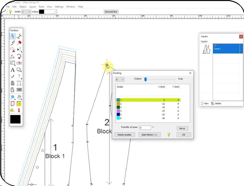Image resolution: width=244 pixels, height=186 pixels.
Task: Open the grade count dropdown showing 6
Action: (120, 79)
